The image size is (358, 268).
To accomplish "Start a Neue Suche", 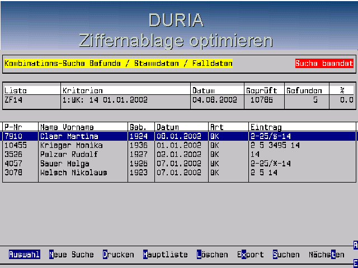I will tap(71, 255).
